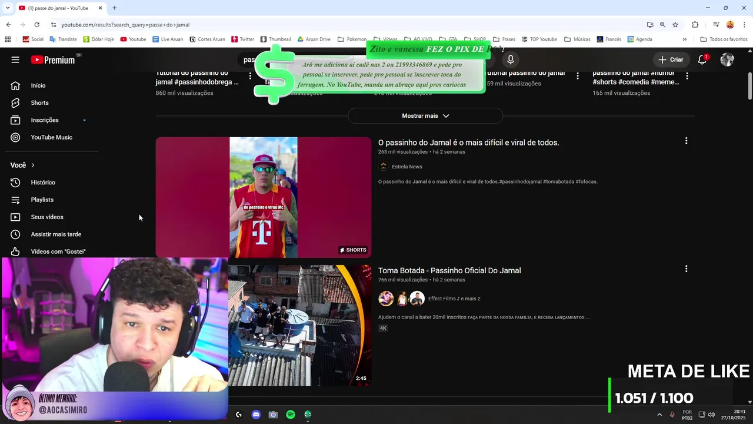Viewport: 753px width, 424px height.
Task: Open YouTube Music in the sidebar
Action: pyautogui.click(x=51, y=137)
